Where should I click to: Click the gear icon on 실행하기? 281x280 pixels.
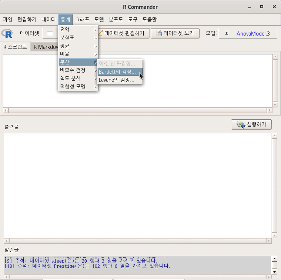241,124
